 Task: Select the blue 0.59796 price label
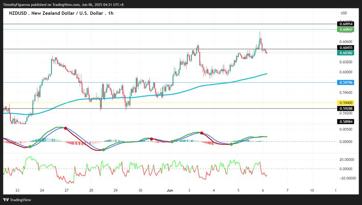pos(345,82)
